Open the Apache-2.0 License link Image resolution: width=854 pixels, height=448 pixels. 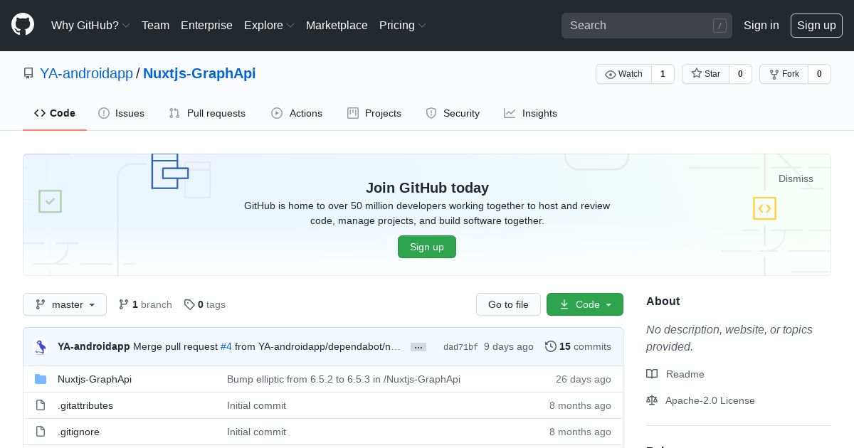[700, 400]
